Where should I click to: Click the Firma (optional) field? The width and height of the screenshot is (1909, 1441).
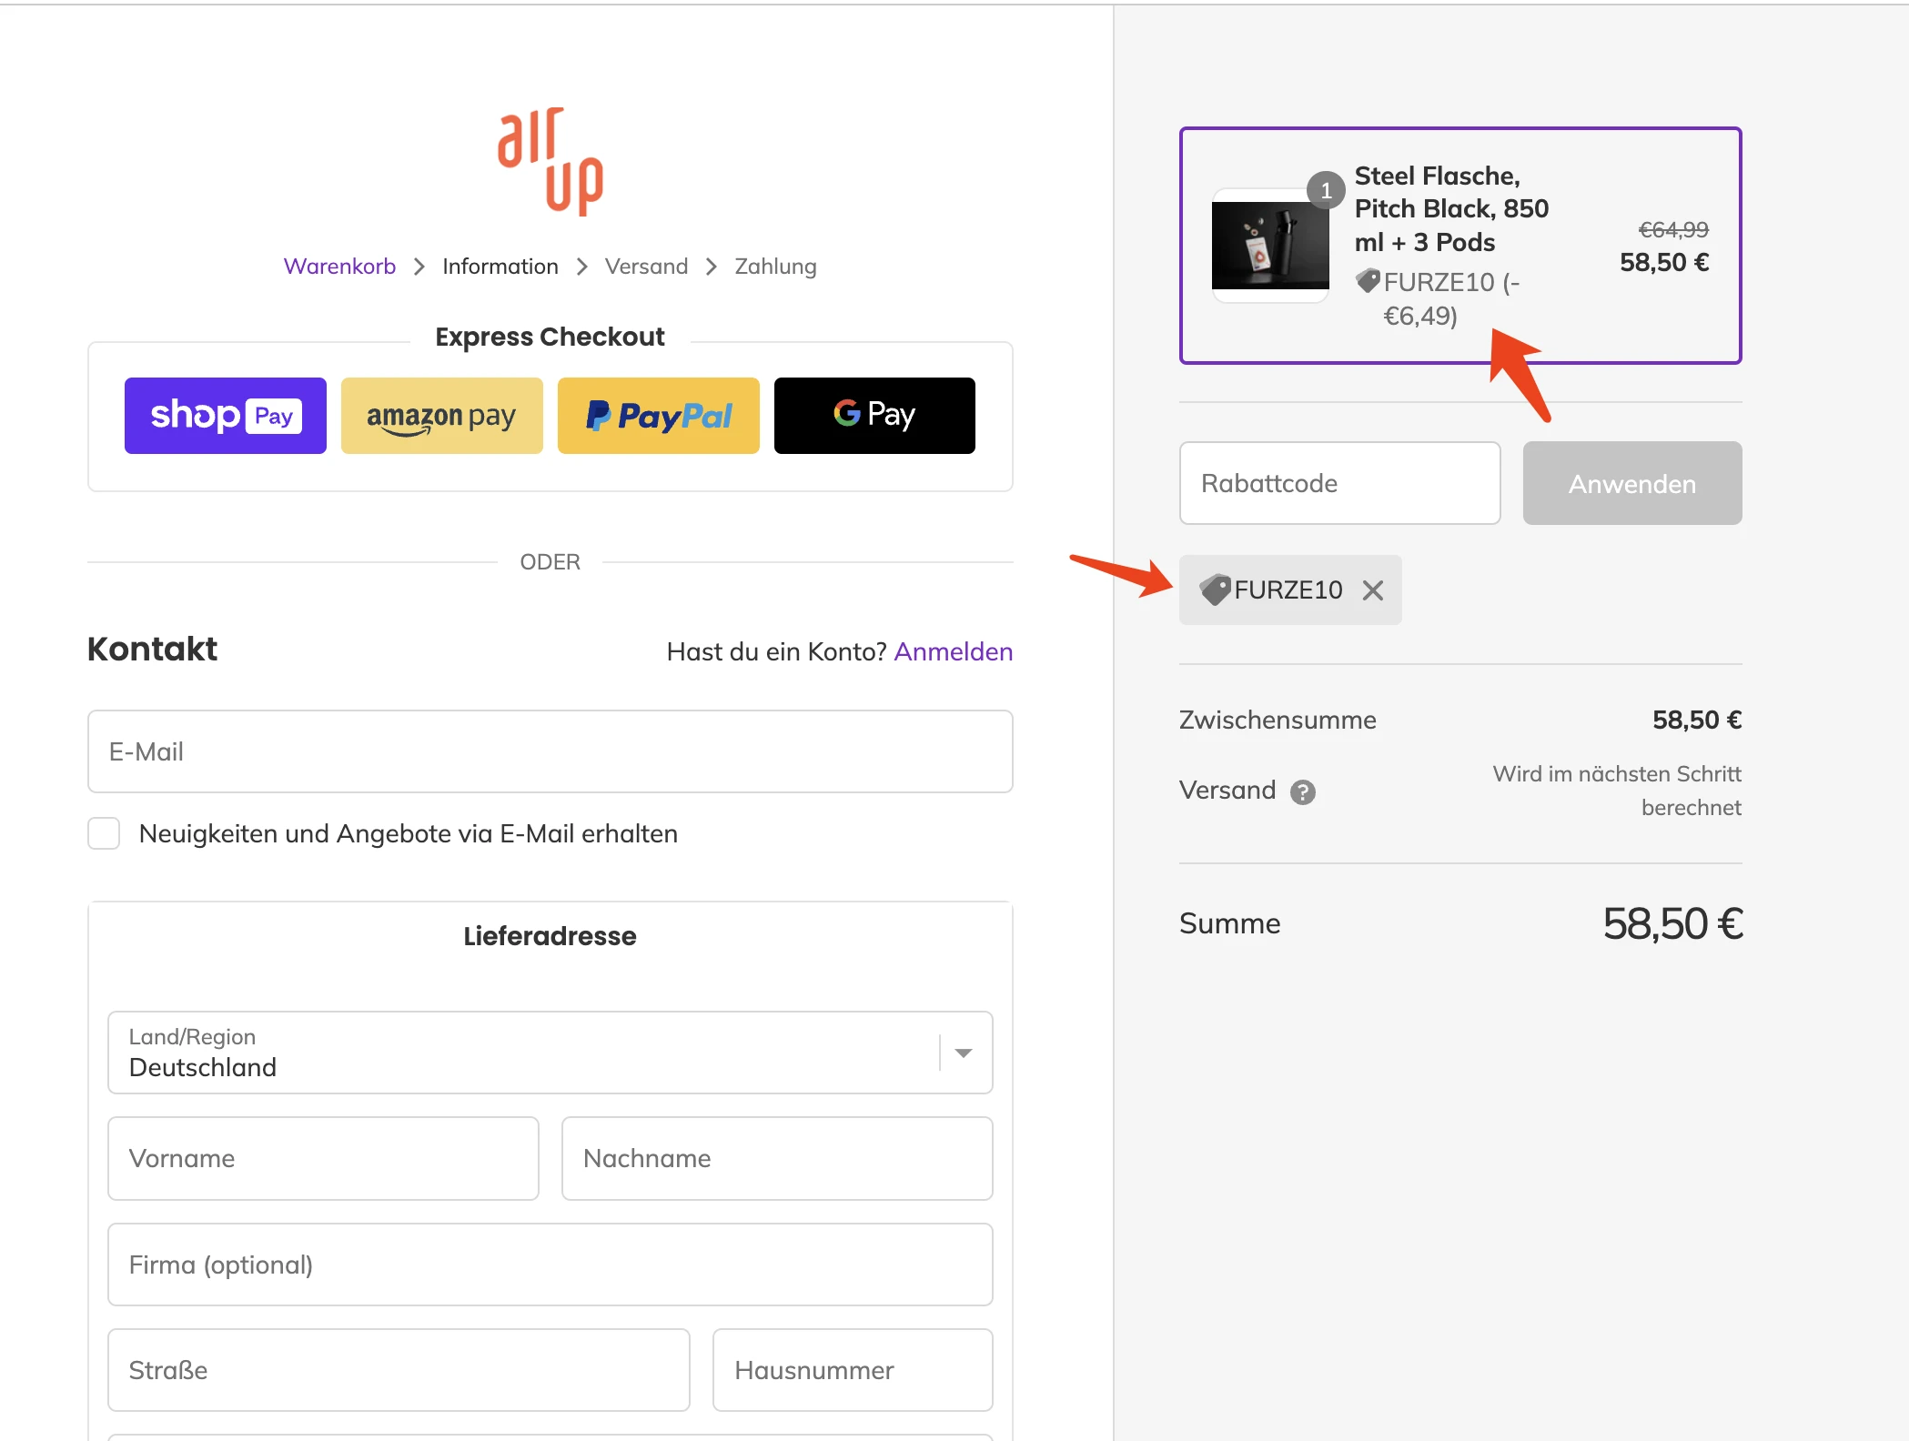click(550, 1265)
